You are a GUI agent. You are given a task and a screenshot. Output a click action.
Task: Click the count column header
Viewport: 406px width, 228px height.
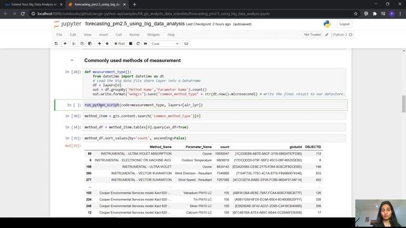(x=225, y=147)
